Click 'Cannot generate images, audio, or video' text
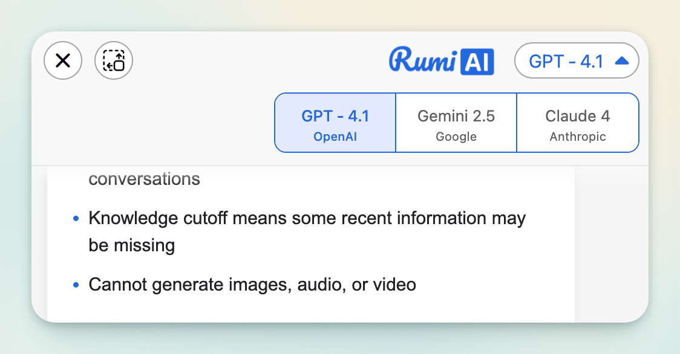The image size is (680, 354). [x=252, y=285]
